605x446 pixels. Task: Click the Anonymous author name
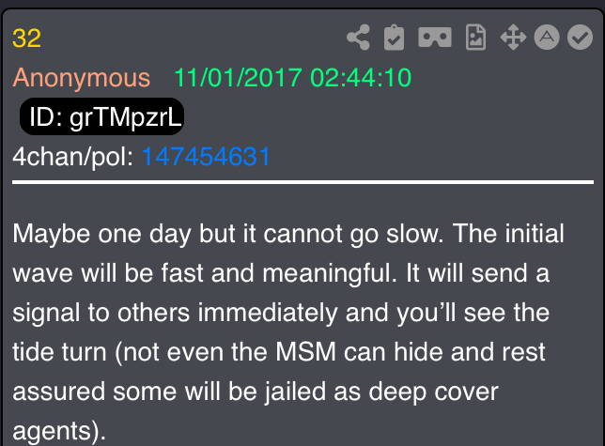coord(82,78)
